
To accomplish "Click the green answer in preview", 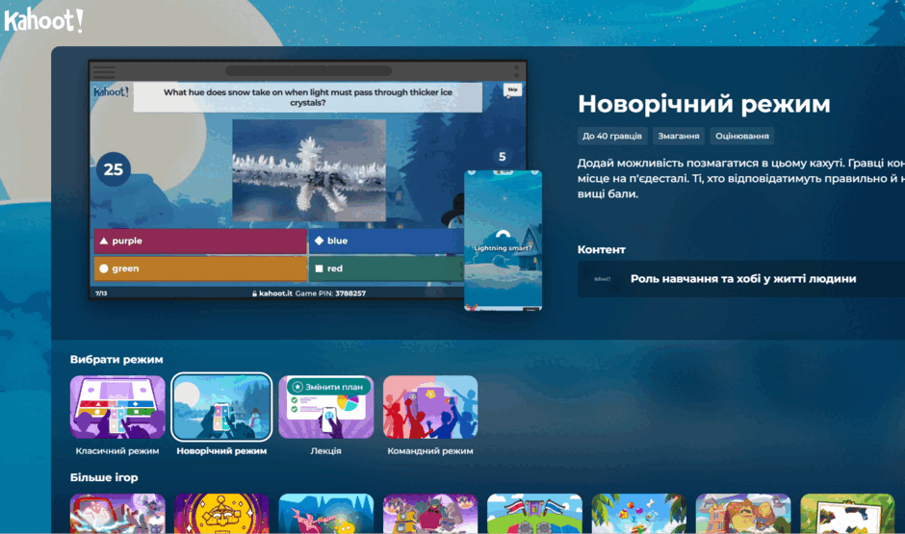I will click(200, 268).
